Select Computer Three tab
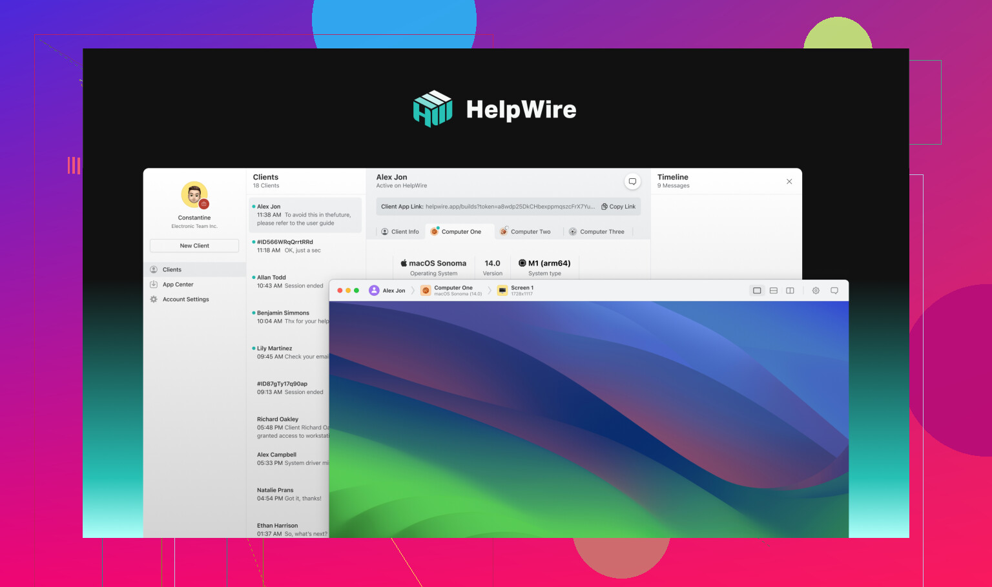992x587 pixels. click(596, 232)
